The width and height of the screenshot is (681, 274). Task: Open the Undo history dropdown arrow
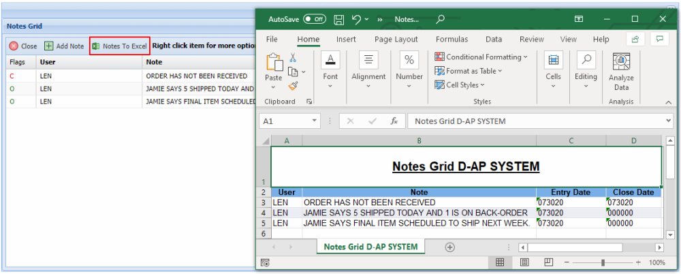click(x=366, y=19)
